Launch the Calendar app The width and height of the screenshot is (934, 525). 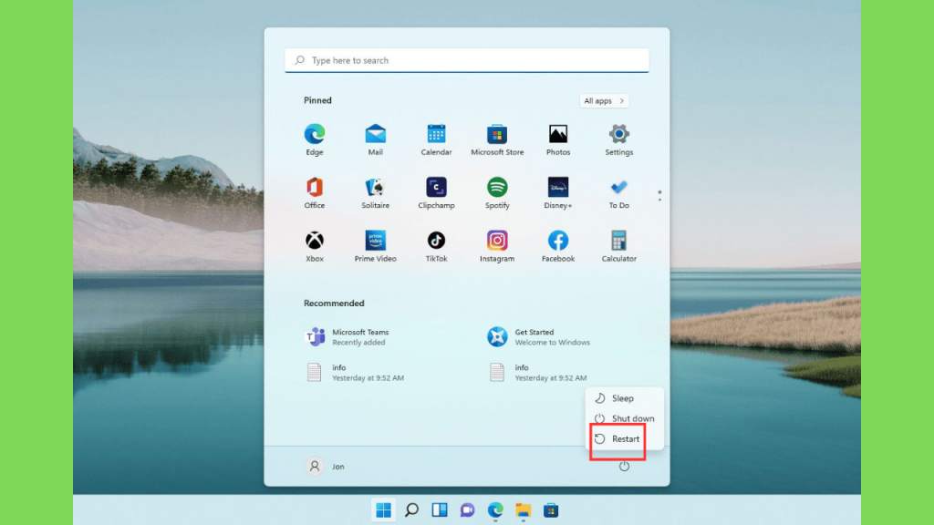point(436,139)
